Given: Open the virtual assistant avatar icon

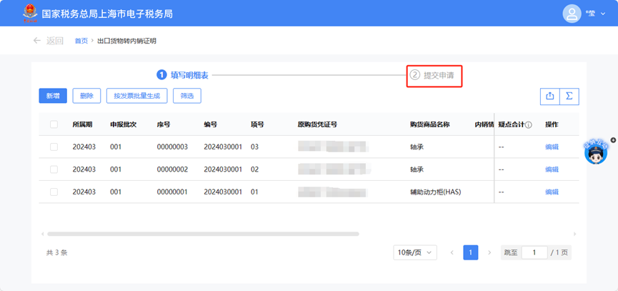Looking at the screenshot, I should pyautogui.click(x=596, y=154).
